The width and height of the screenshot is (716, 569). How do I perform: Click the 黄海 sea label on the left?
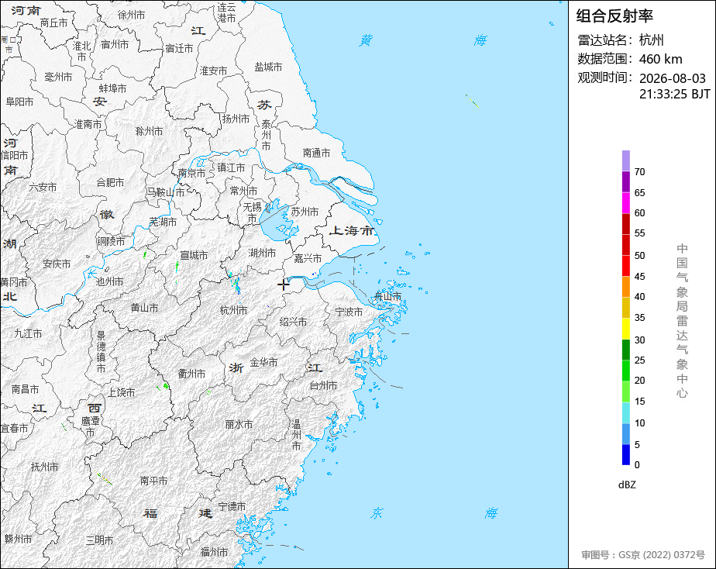(366, 40)
